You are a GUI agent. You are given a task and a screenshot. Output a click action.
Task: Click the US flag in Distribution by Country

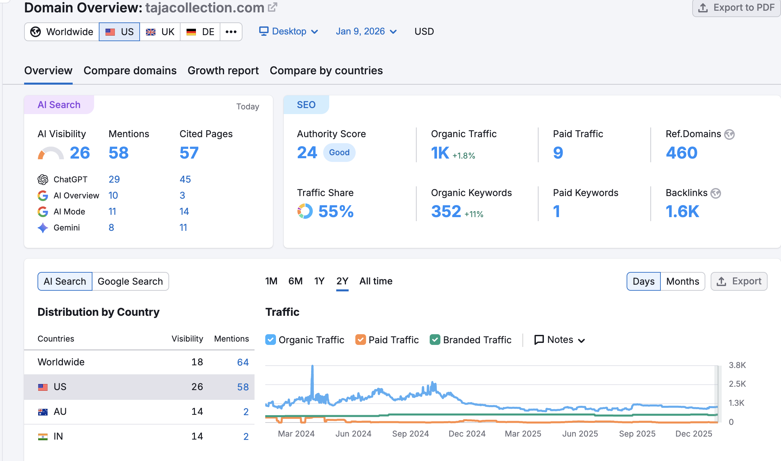43,387
